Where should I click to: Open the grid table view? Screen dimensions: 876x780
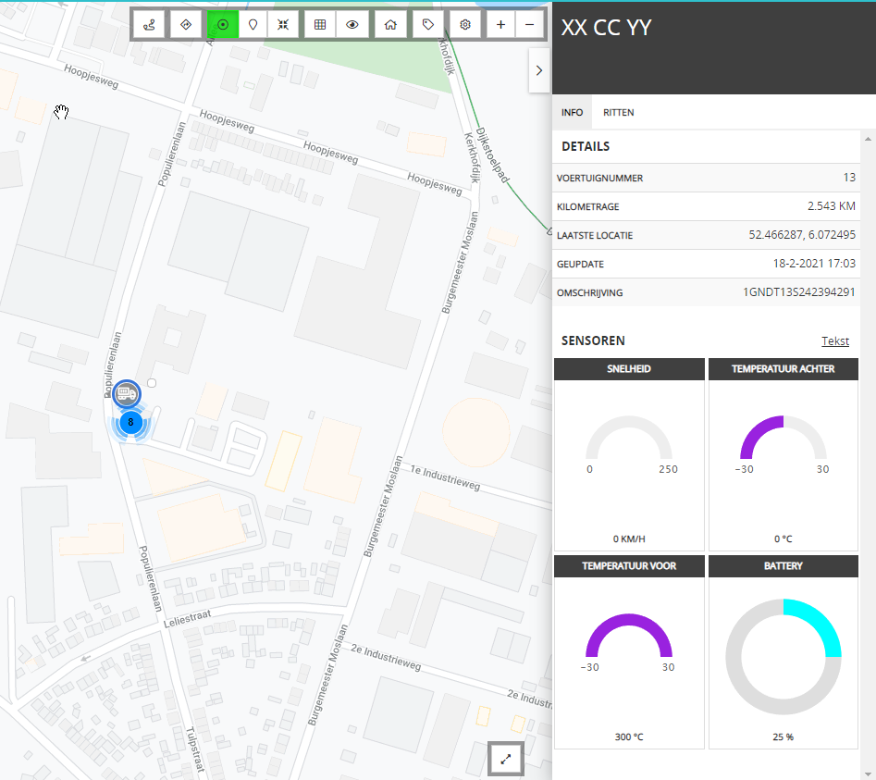click(x=320, y=25)
